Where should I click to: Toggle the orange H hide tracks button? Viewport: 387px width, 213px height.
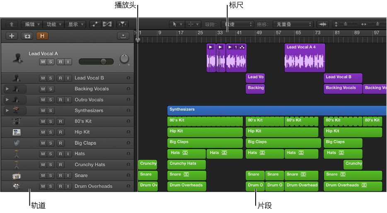point(42,36)
